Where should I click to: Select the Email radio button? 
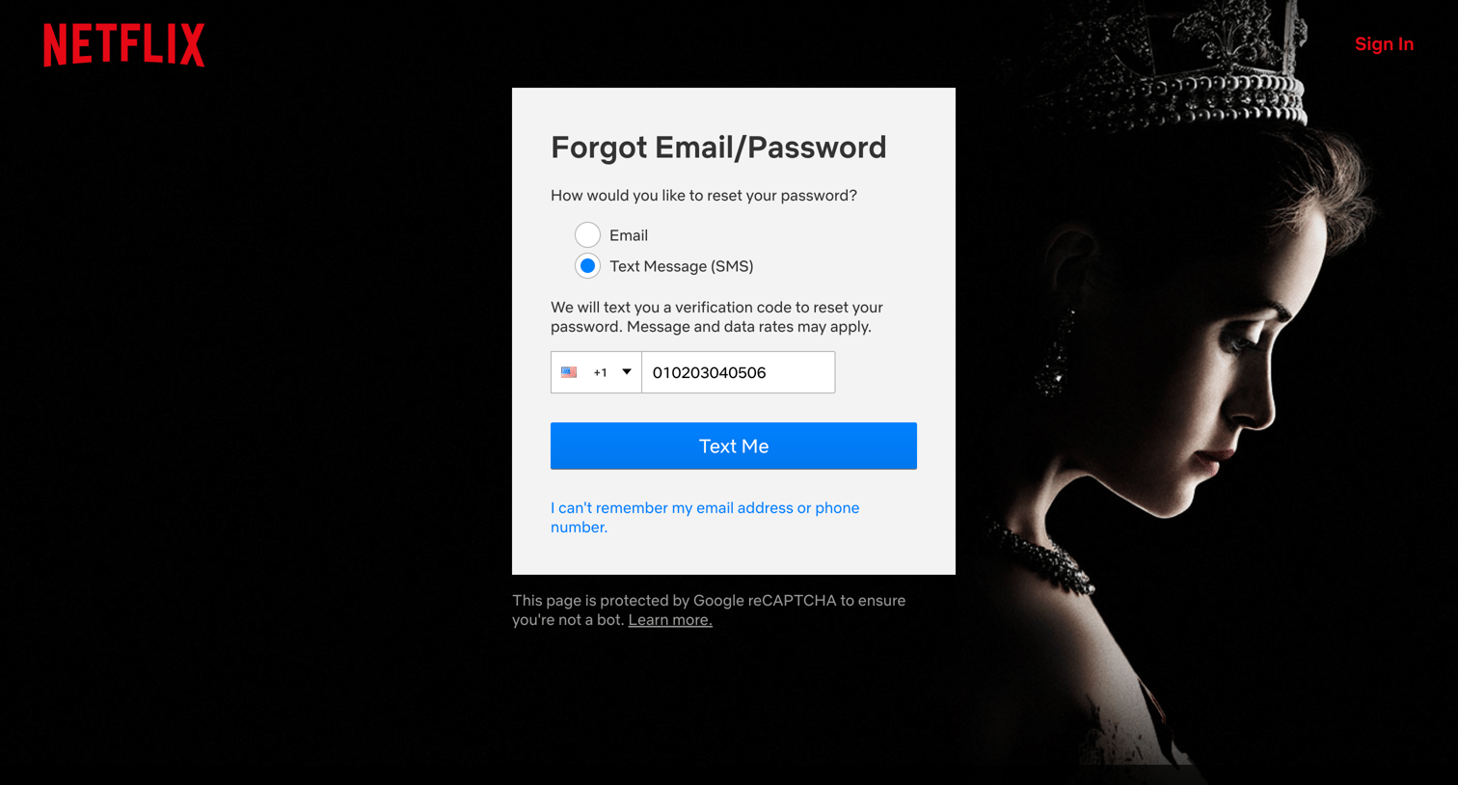tap(587, 234)
